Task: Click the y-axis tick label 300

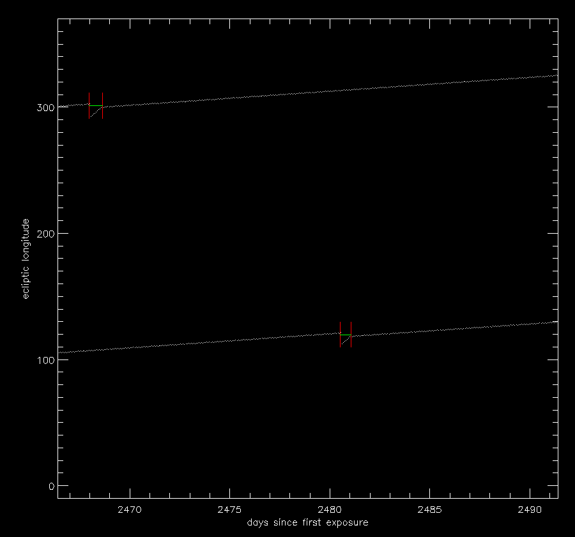Action: point(45,108)
